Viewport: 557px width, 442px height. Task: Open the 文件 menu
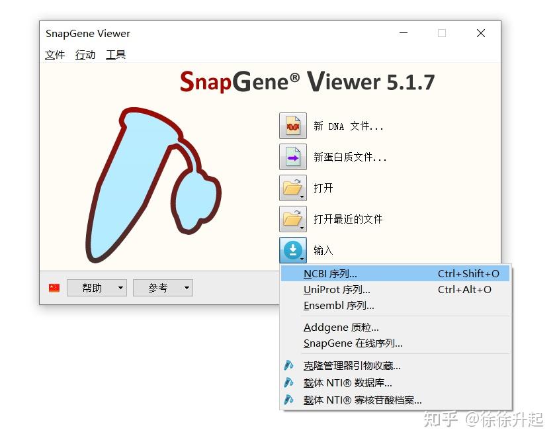click(x=55, y=55)
